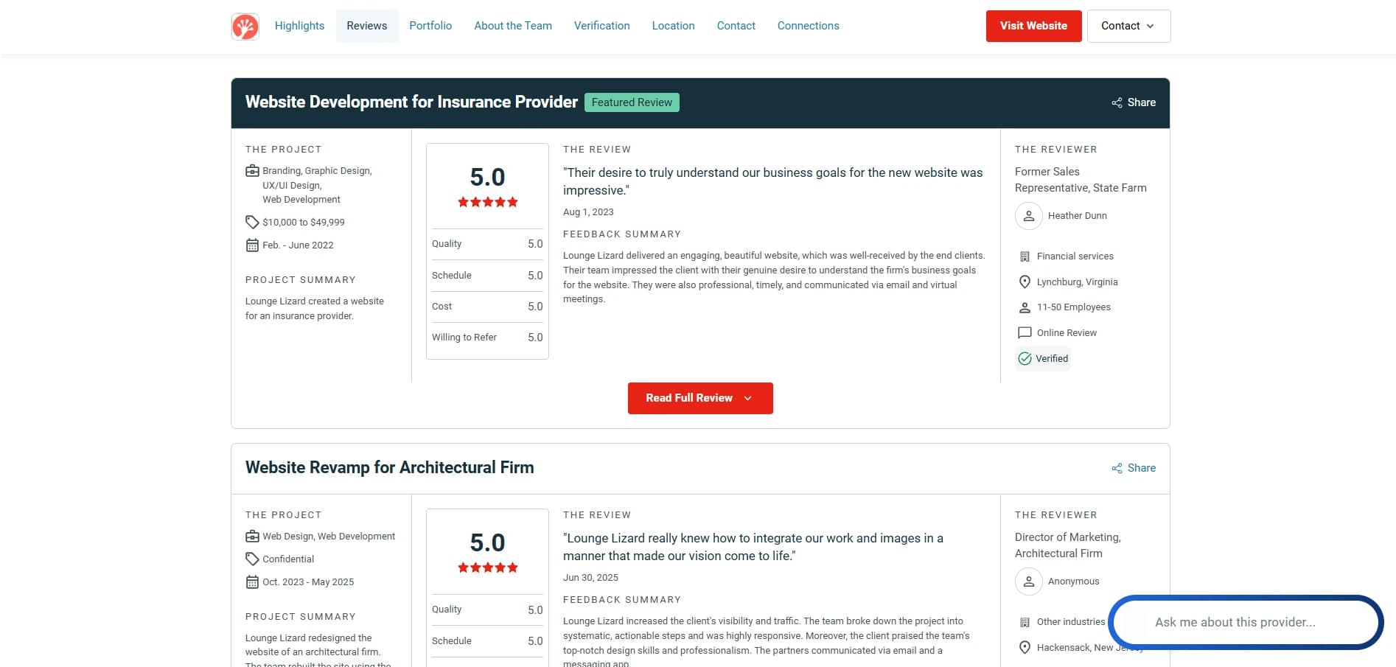Click Heather Dunn reviewer name

pyautogui.click(x=1078, y=216)
